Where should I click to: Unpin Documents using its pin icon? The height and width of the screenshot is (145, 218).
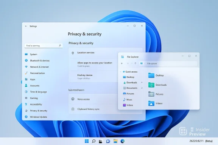142,88
